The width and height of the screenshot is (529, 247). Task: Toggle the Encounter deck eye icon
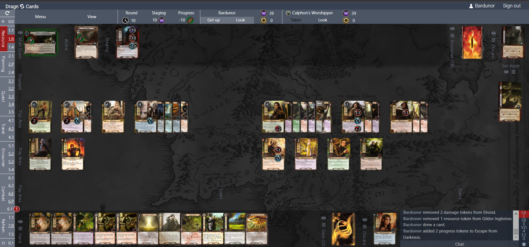point(452,29)
